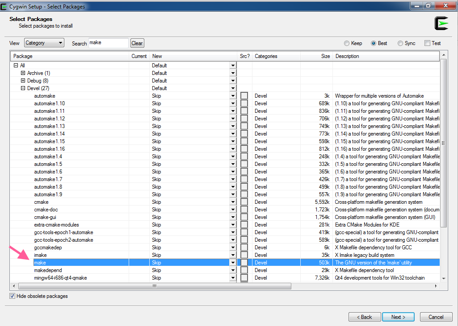Open the New dropdown for make
Screen dimensions: 458x326
[x=233, y=262]
